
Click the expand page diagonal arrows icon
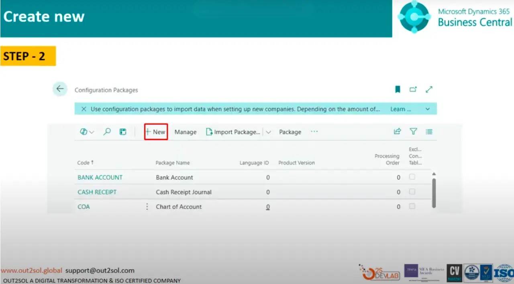coord(429,89)
